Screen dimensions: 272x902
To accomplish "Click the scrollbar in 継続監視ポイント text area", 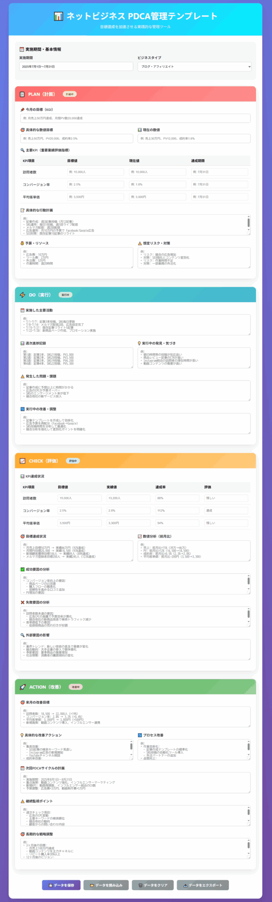I will coord(249,814).
